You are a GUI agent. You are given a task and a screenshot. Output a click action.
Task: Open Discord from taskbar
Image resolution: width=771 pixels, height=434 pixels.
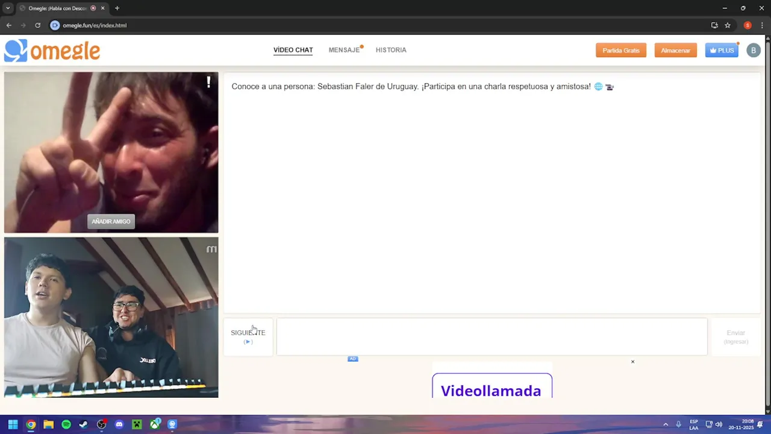coord(119,424)
